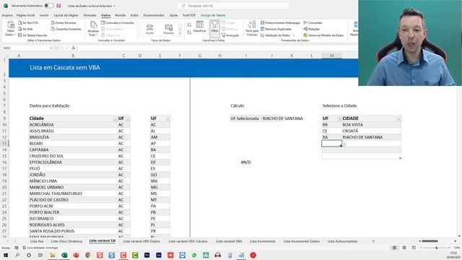Screen dimensions: 462x260
Task: Open the Excel icon in the taskbar
Action: click(64, 255)
